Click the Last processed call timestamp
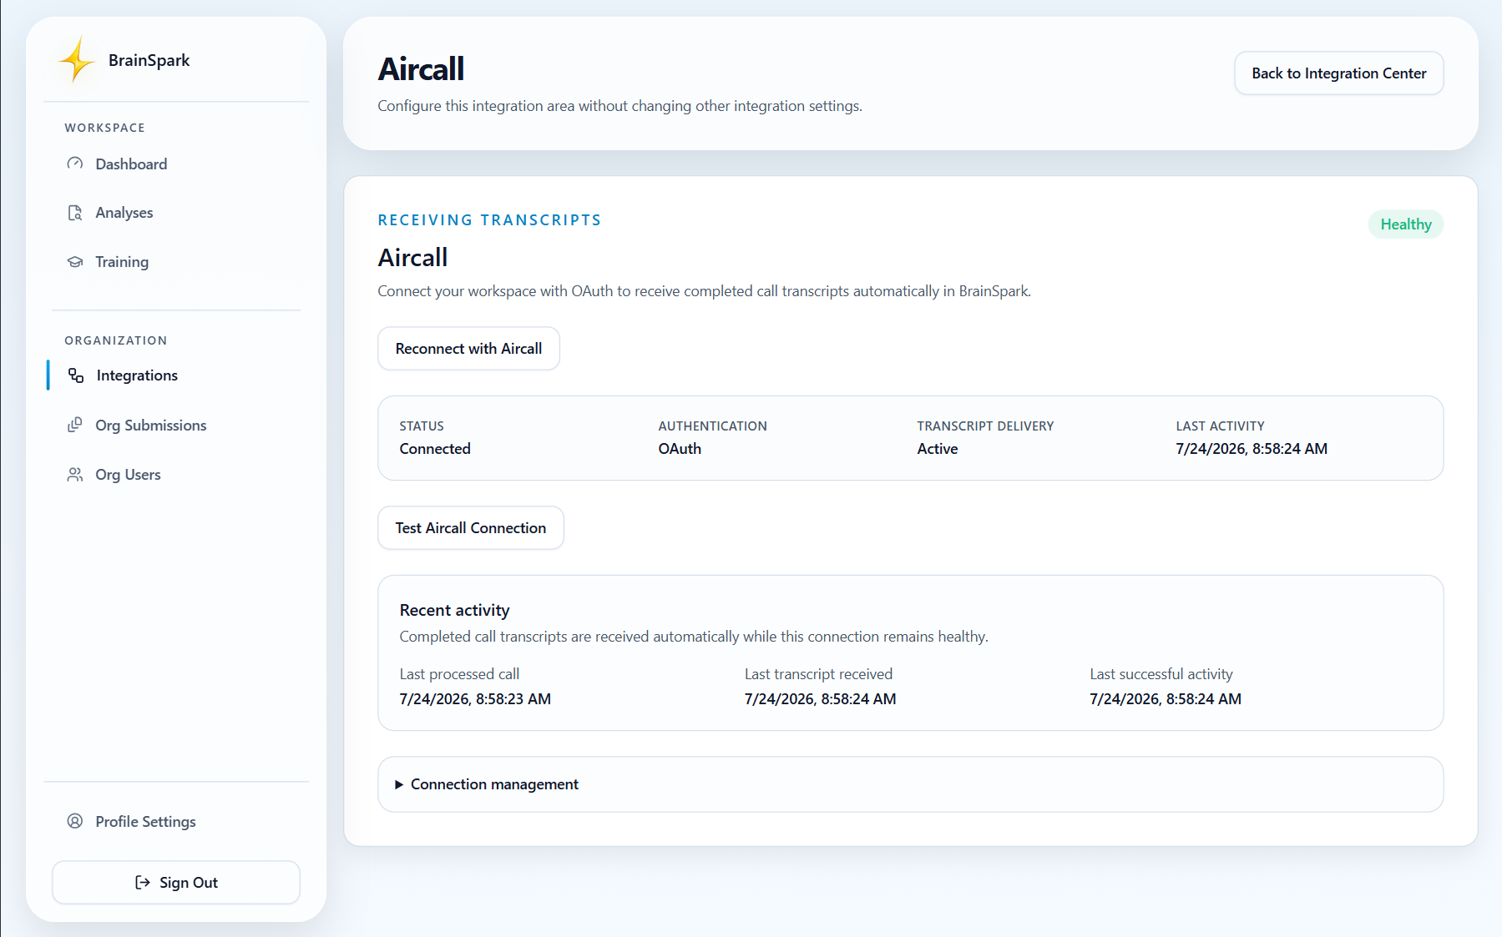The width and height of the screenshot is (1502, 937). point(475,699)
